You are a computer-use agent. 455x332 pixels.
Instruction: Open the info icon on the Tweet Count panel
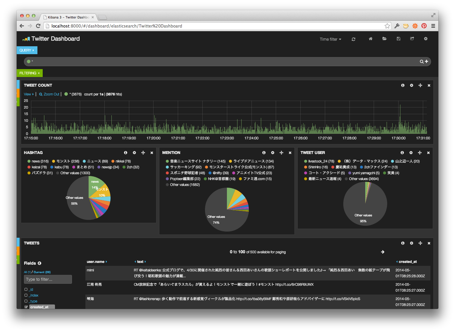(x=403, y=85)
